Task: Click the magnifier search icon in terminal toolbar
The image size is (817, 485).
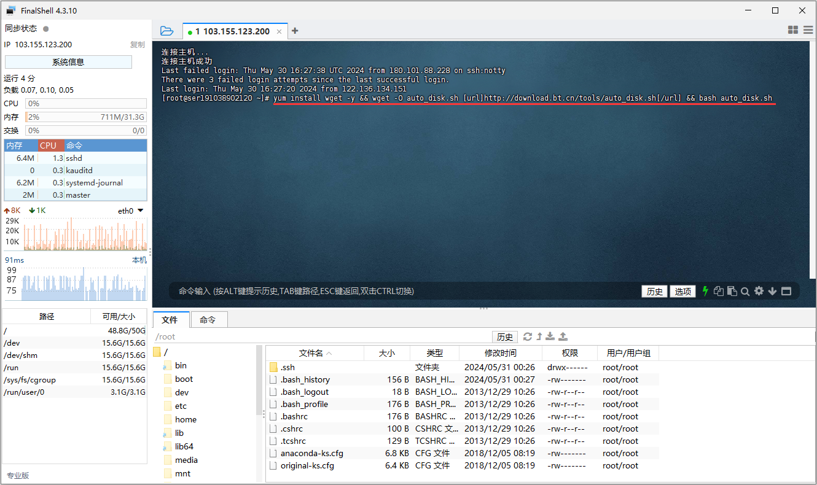Action: [745, 292]
